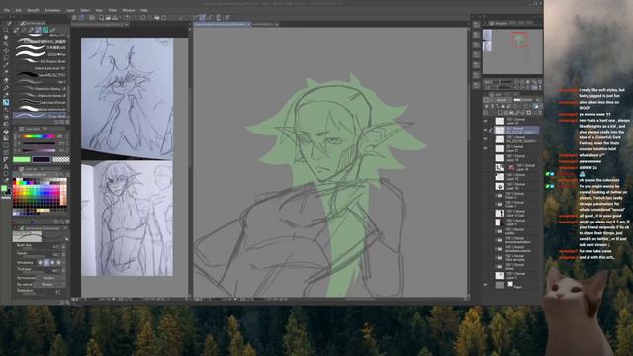The width and height of the screenshot is (633, 356).
Task: Select the first anti-aliasing option
Action: click(40, 263)
